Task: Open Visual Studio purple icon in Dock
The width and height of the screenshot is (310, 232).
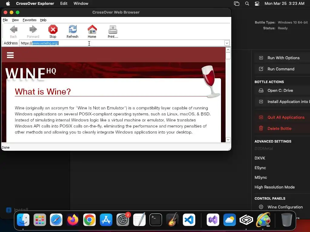Action: tap(213, 220)
